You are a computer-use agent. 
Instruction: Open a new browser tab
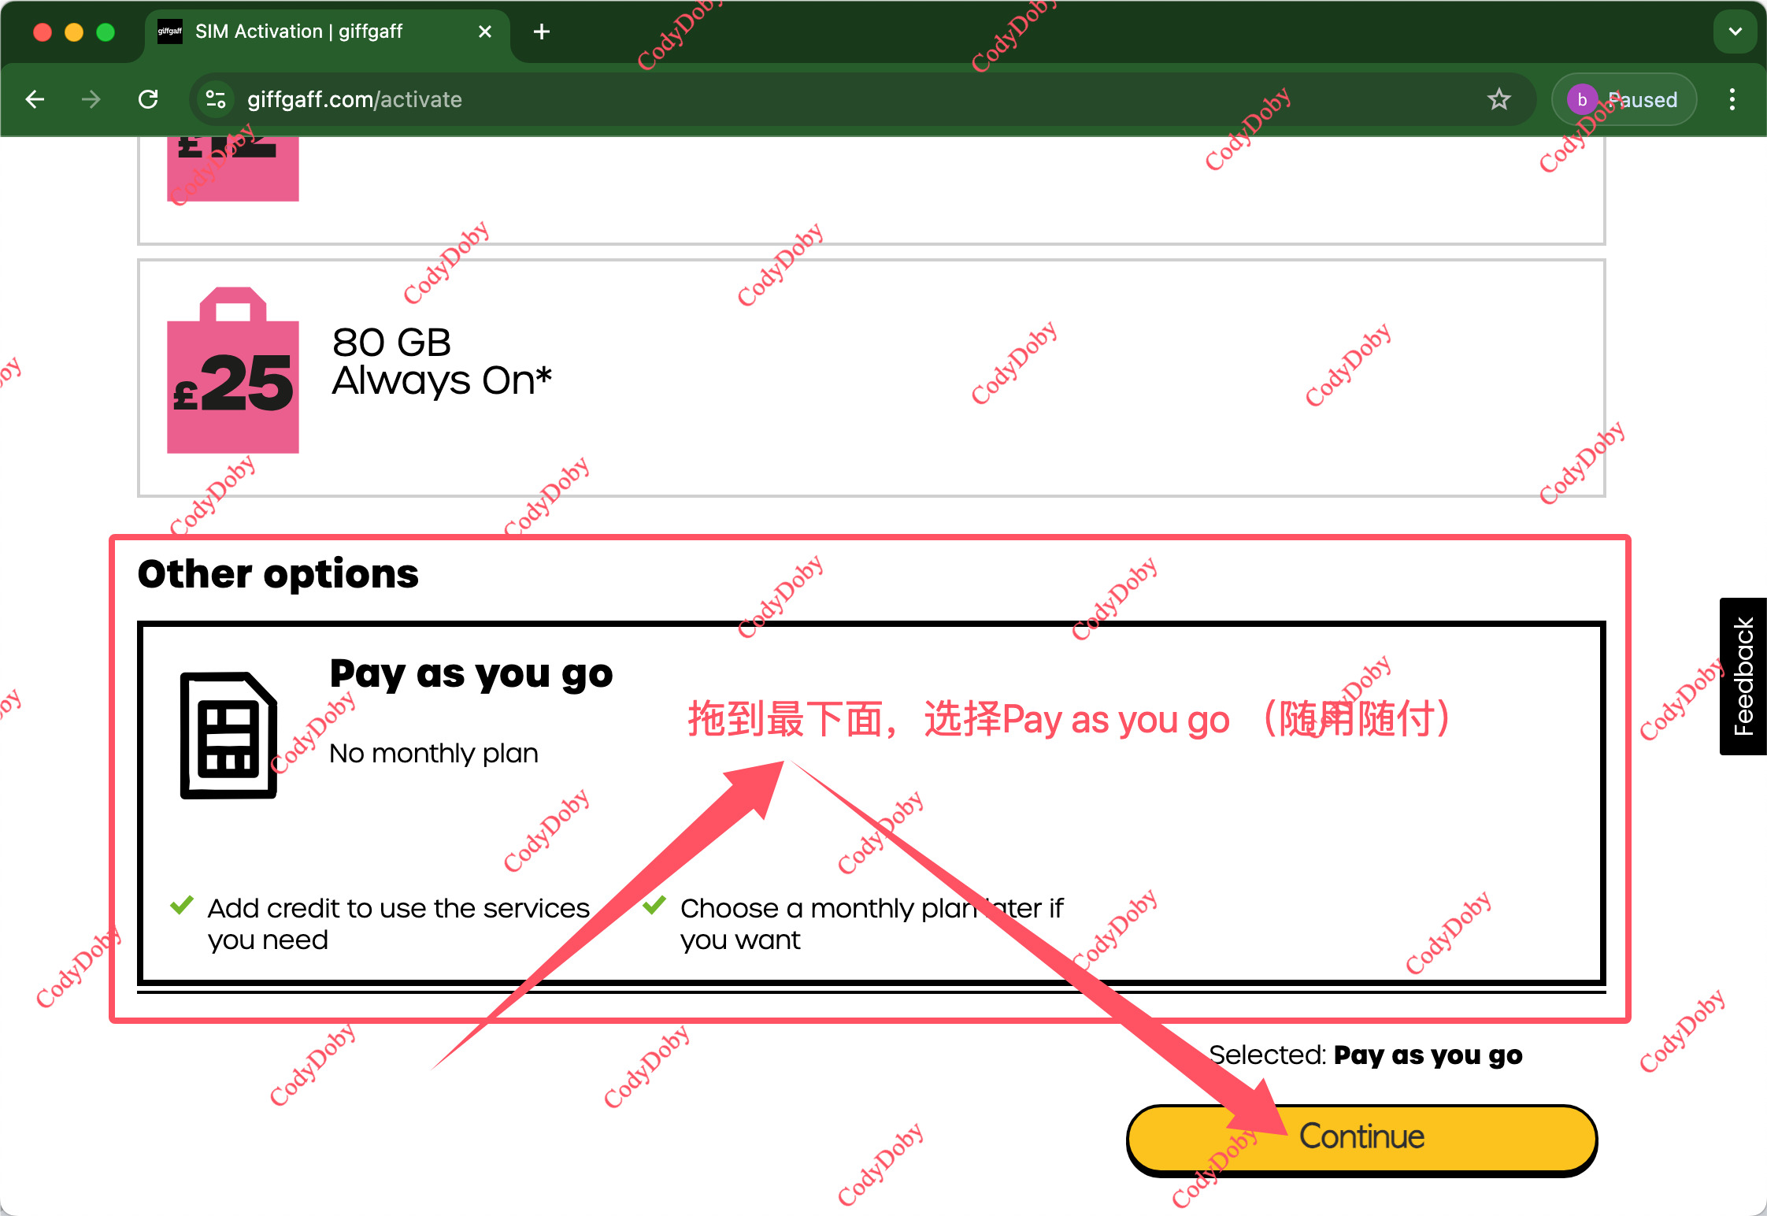click(542, 32)
